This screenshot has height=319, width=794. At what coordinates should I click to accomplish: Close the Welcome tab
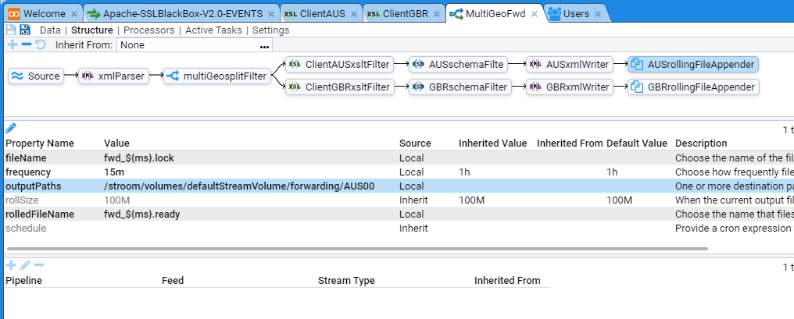tap(73, 14)
